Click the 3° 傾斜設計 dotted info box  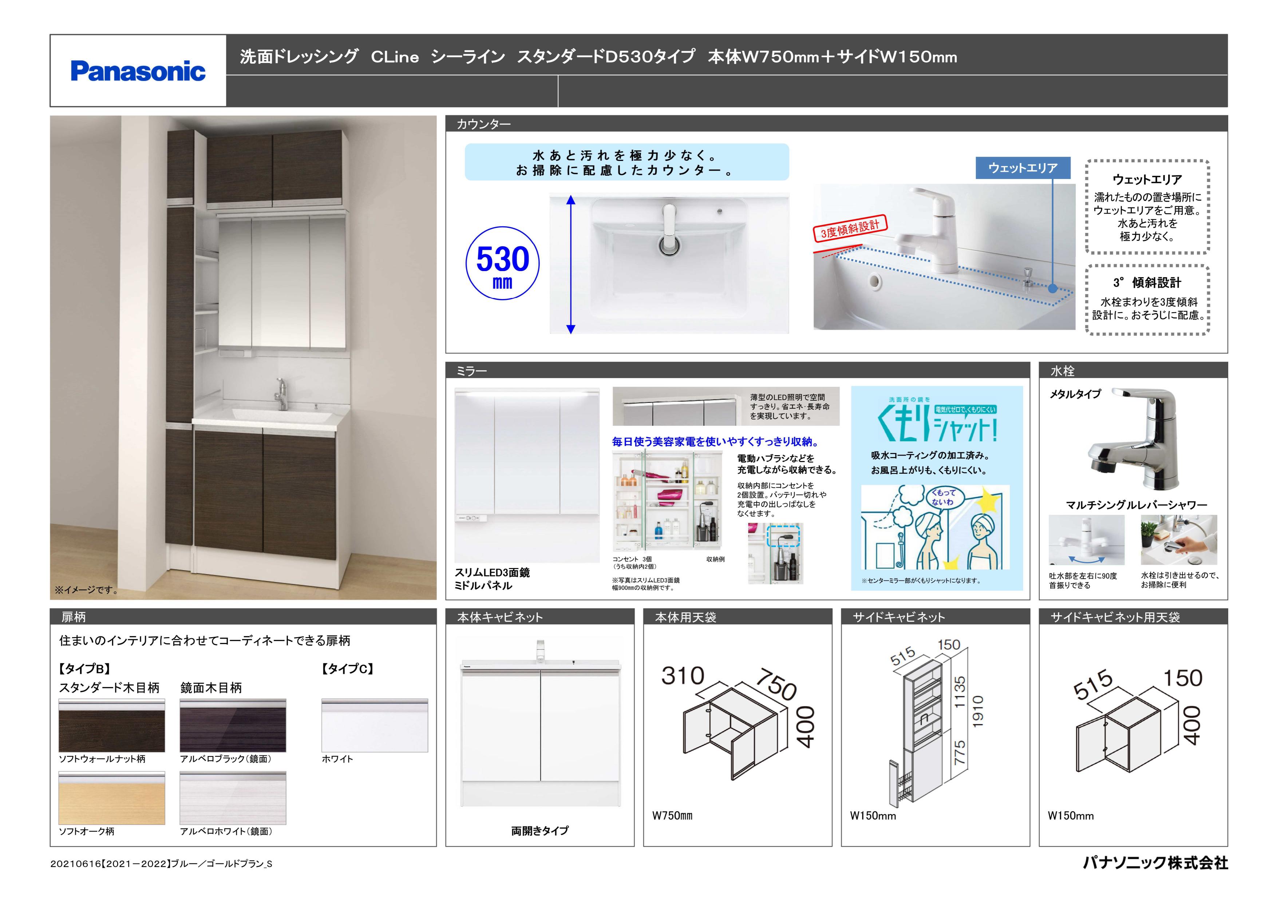[x=1148, y=299]
